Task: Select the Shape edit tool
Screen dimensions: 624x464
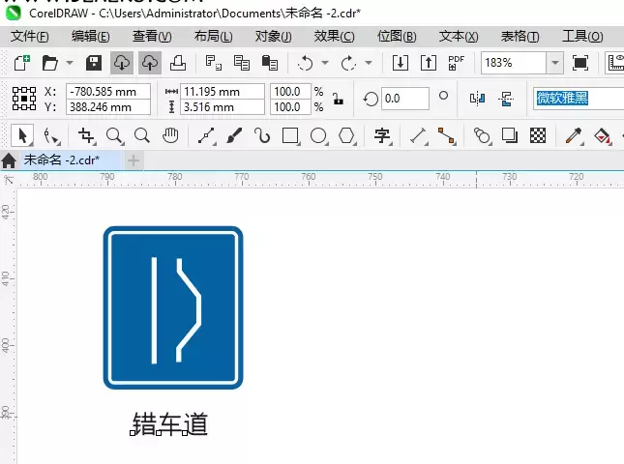Action: [51, 135]
